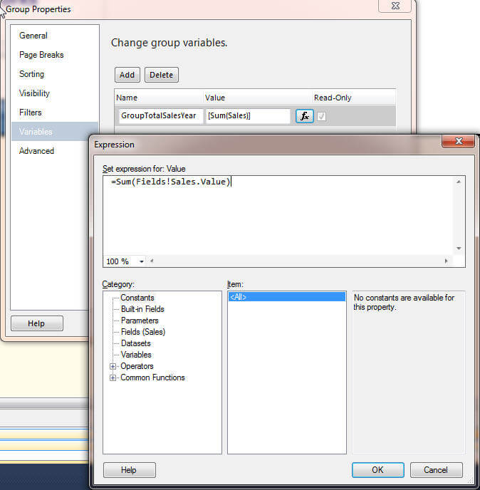
Task: Select Constants in the Category tree
Action: click(137, 298)
